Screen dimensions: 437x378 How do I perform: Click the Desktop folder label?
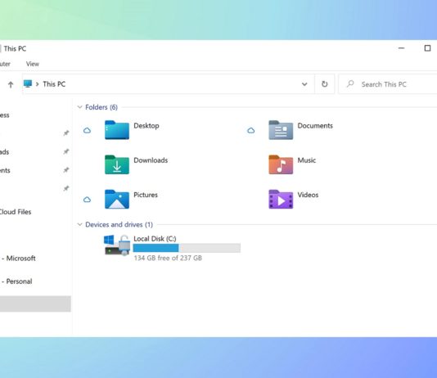[x=146, y=126]
